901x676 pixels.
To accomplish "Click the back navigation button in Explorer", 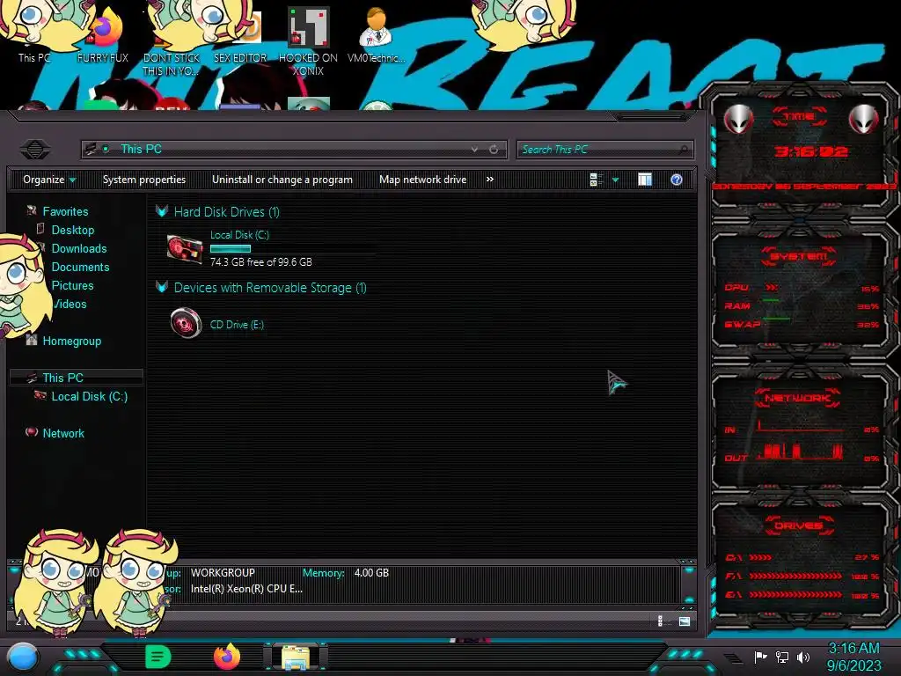I will click(x=34, y=150).
